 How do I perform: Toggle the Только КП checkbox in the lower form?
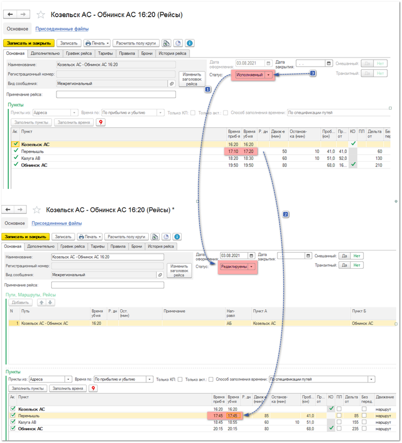tap(180, 379)
